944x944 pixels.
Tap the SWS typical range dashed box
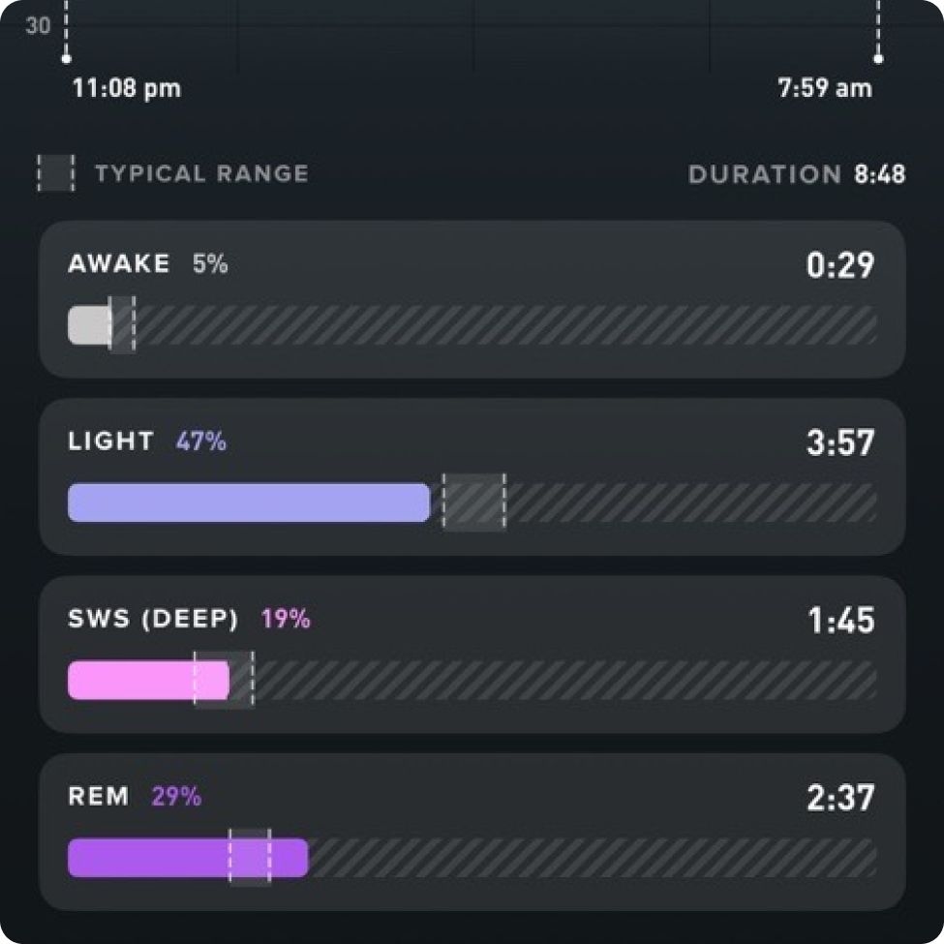click(x=224, y=681)
